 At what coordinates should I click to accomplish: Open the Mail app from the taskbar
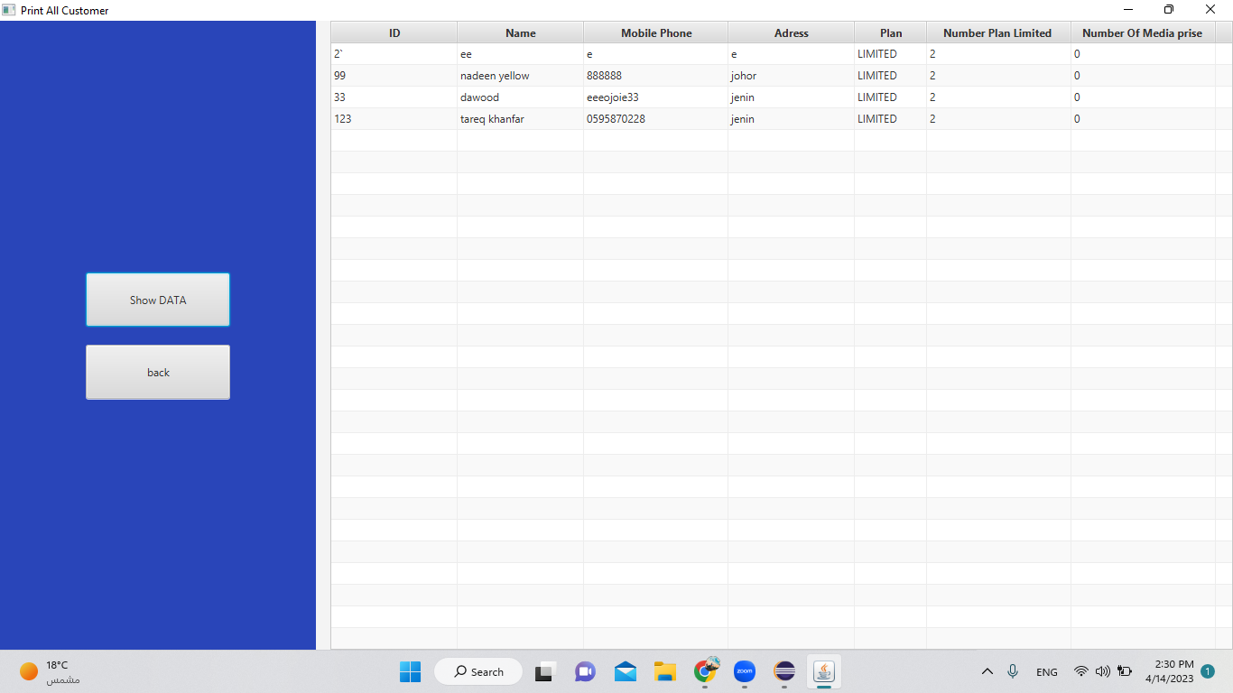(625, 671)
